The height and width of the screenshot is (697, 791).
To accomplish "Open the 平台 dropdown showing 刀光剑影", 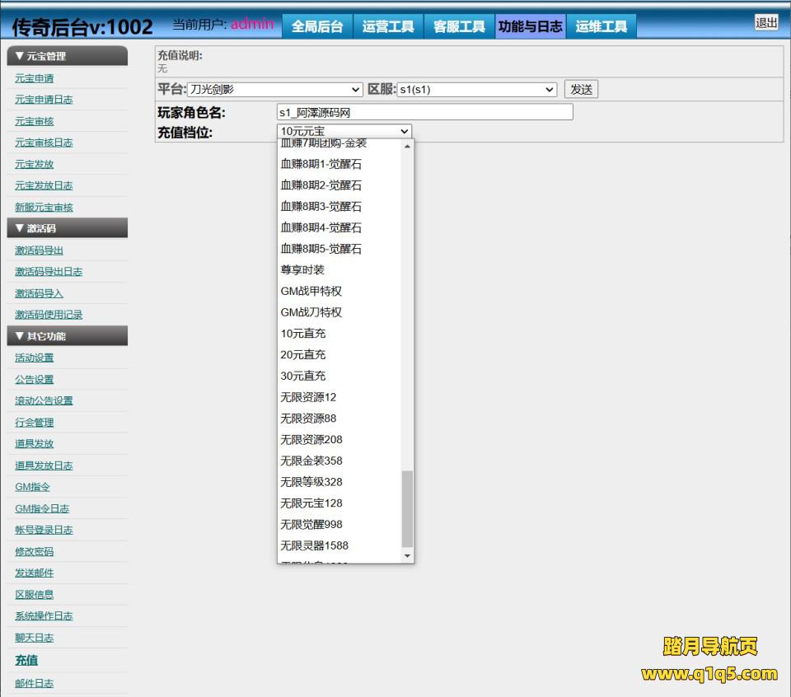I will click(275, 90).
